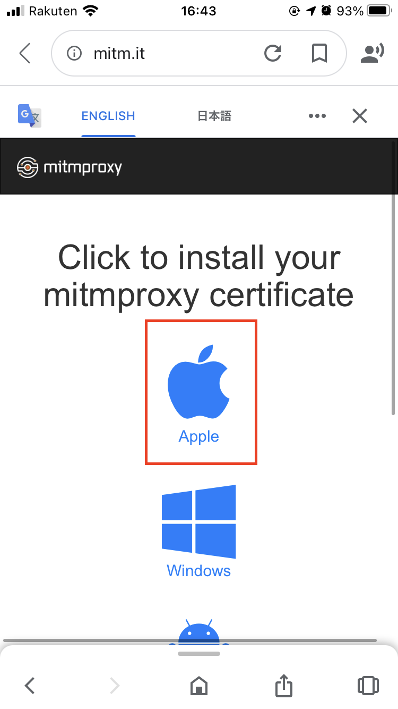398x709 pixels.
Task: Select the ENGLISH translation tab
Action: click(x=108, y=116)
